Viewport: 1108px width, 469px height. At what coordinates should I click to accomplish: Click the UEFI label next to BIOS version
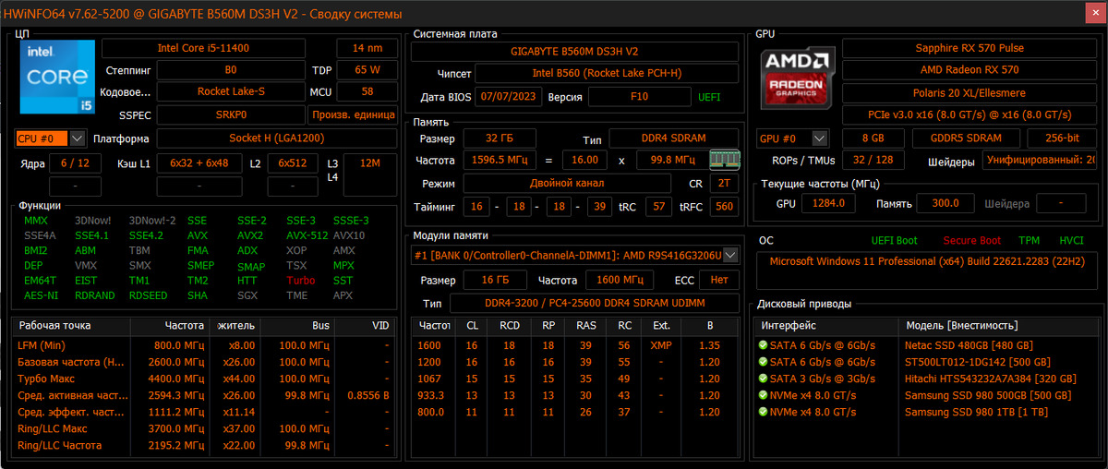[709, 97]
